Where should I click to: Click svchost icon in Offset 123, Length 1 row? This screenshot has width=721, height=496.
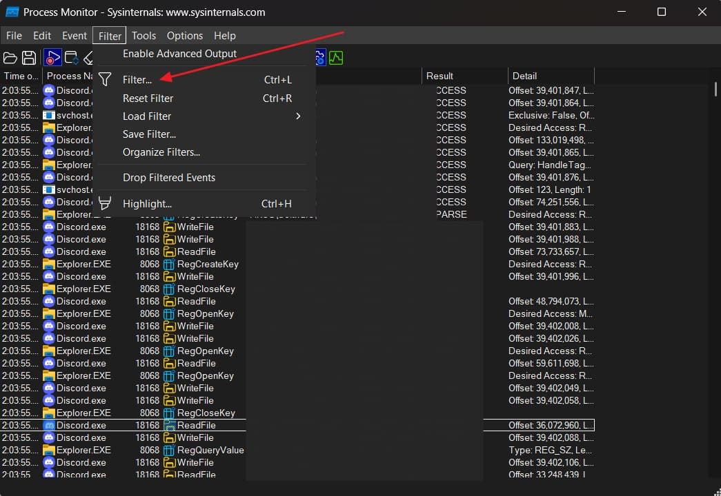[49, 189]
